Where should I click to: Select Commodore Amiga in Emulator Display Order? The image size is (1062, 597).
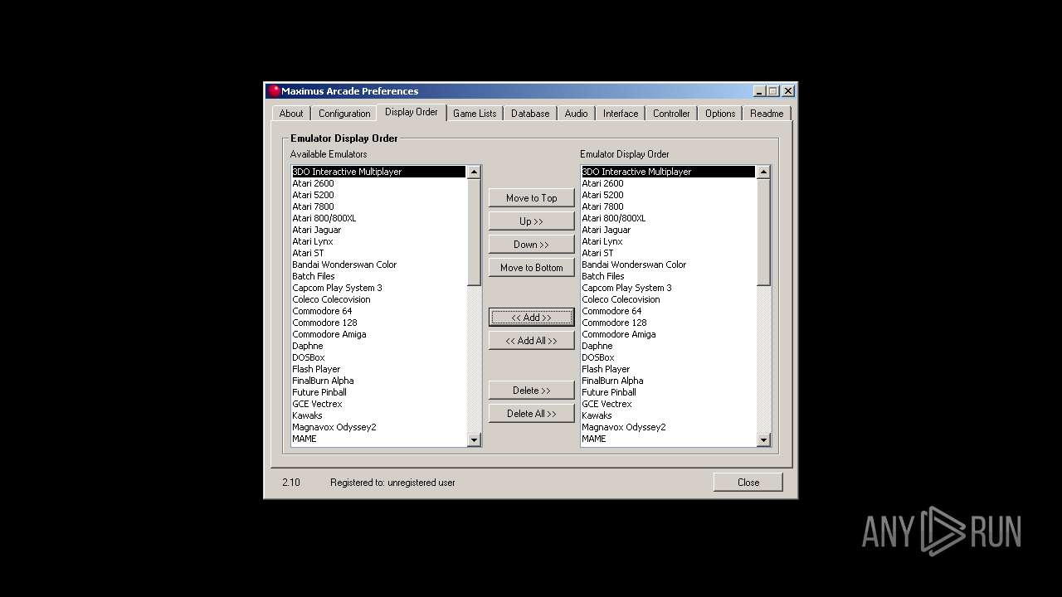(x=668, y=334)
